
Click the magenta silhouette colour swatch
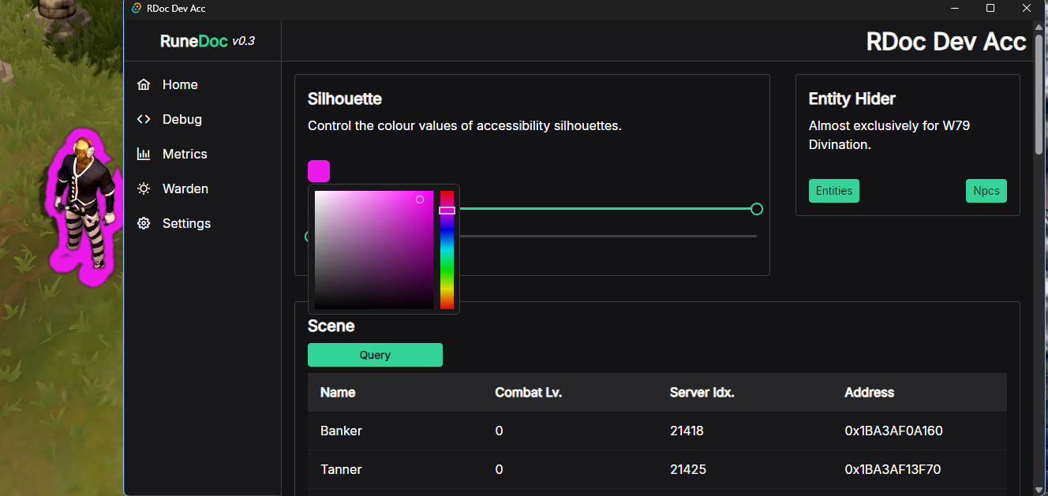[319, 171]
